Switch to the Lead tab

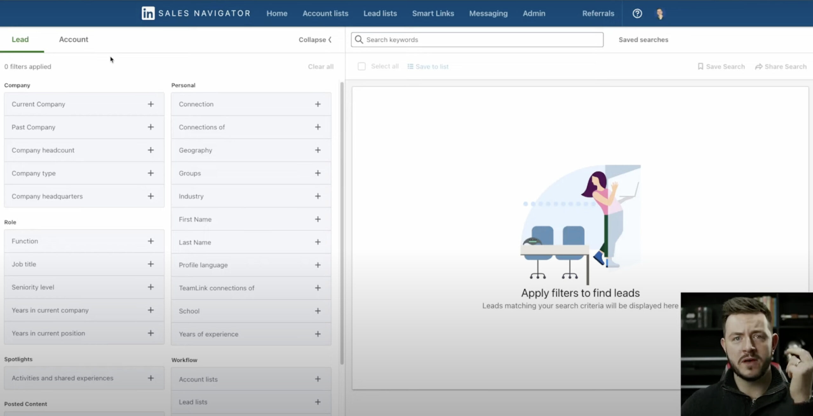click(x=20, y=39)
